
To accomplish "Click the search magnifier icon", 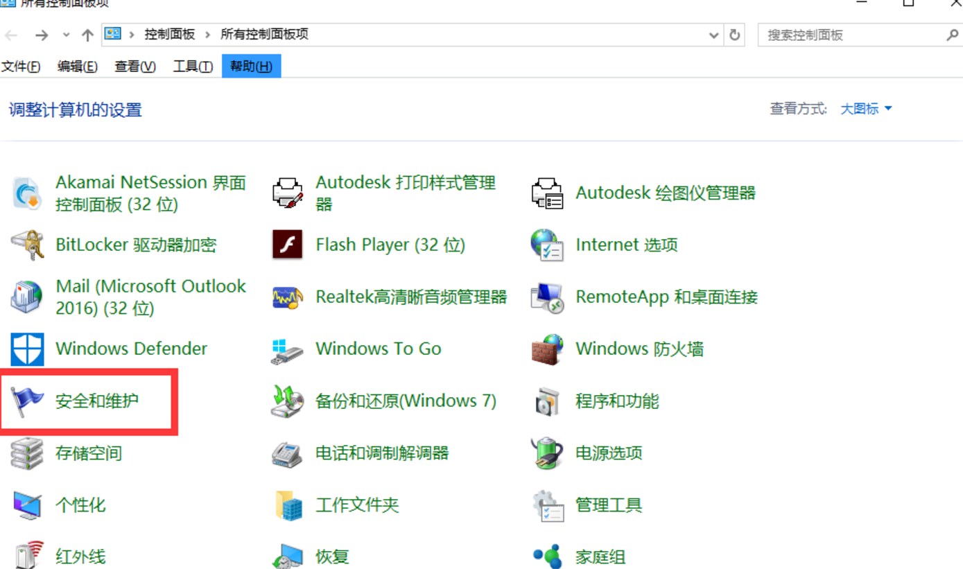I will tap(953, 35).
